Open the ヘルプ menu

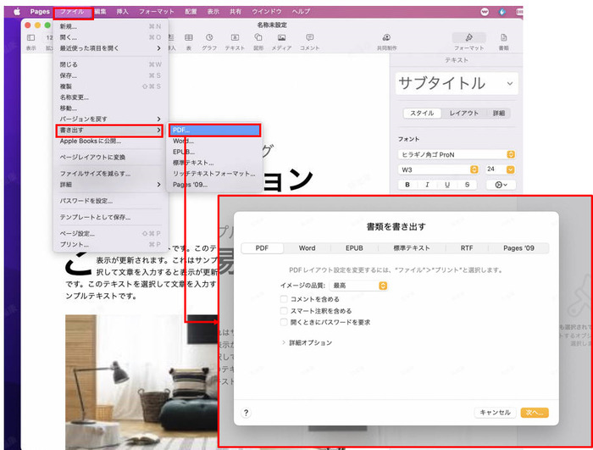[x=301, y=12]
